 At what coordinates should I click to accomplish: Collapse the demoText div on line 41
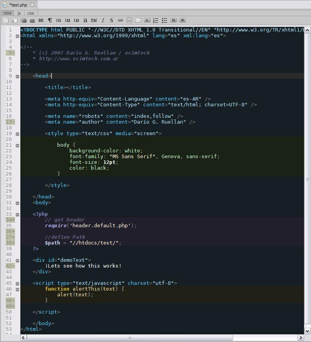(17, 261)
